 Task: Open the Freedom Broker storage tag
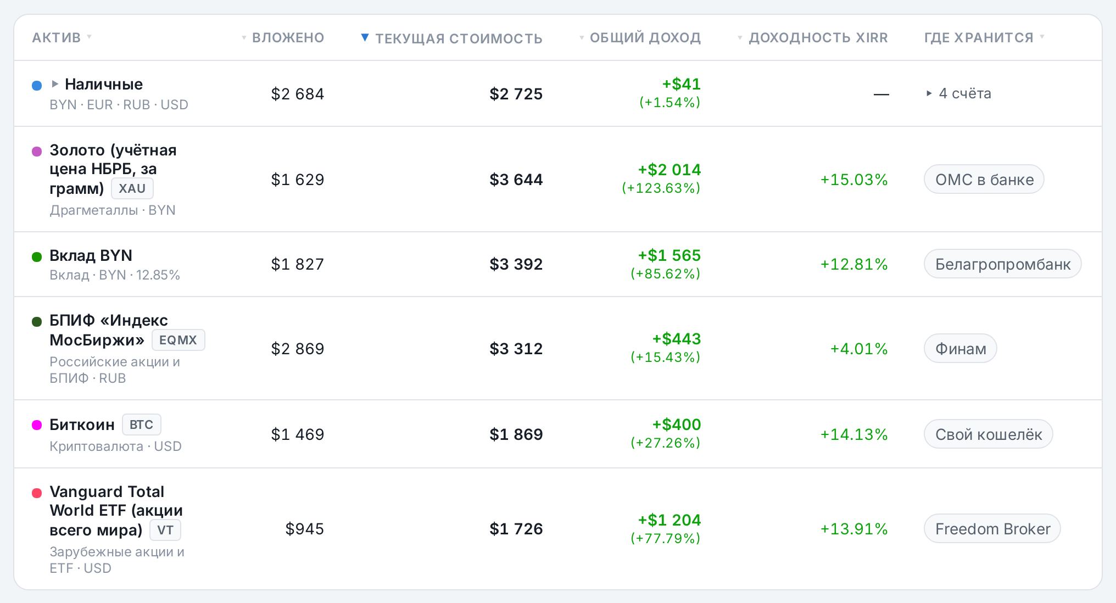click(x=992, y=529)
